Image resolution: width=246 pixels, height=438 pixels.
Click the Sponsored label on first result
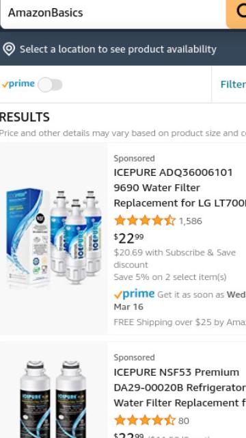coord(134,158)
